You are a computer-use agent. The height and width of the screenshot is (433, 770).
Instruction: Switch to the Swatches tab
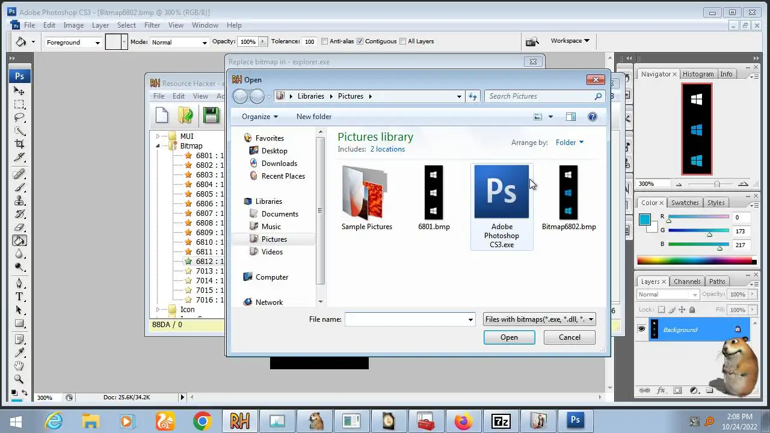(685, 203)
